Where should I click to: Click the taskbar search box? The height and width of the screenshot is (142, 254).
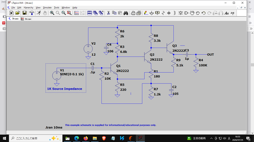coord(36,138)
